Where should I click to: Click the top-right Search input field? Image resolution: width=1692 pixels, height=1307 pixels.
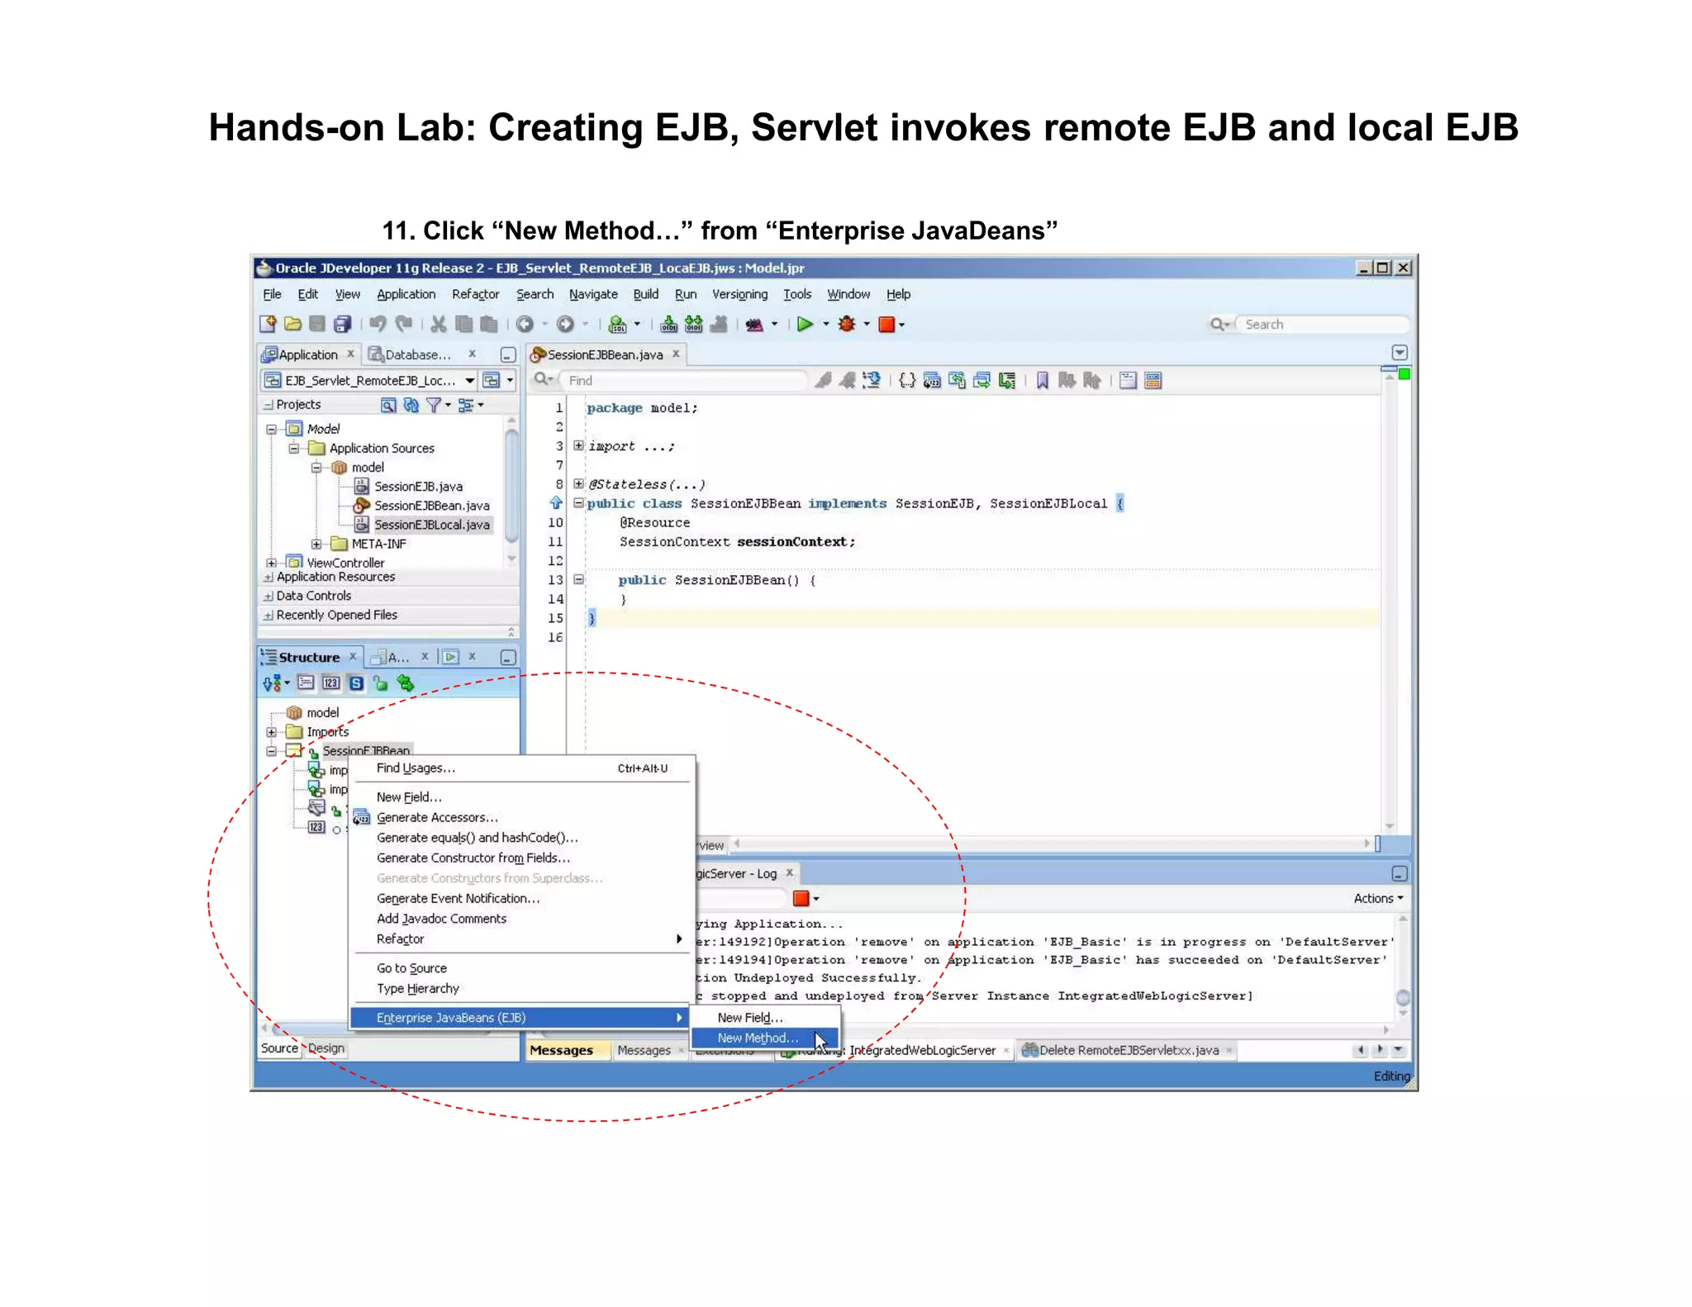[1322, 325]
